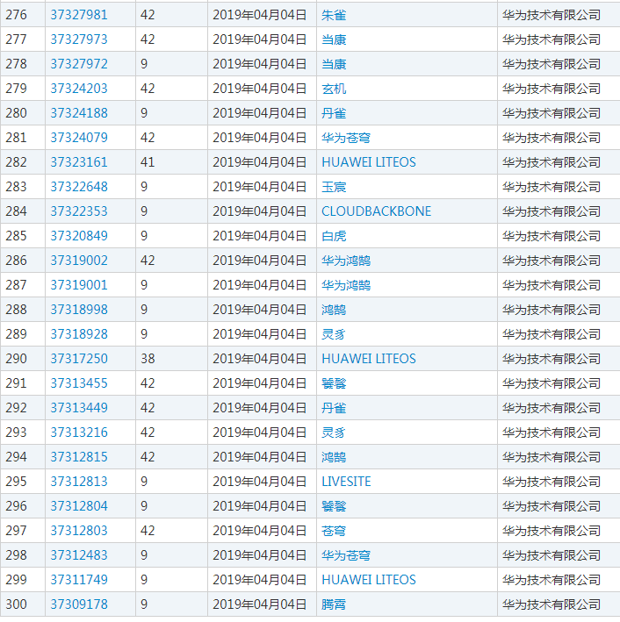Open registration number 37327981 link

tap(79, 15)
